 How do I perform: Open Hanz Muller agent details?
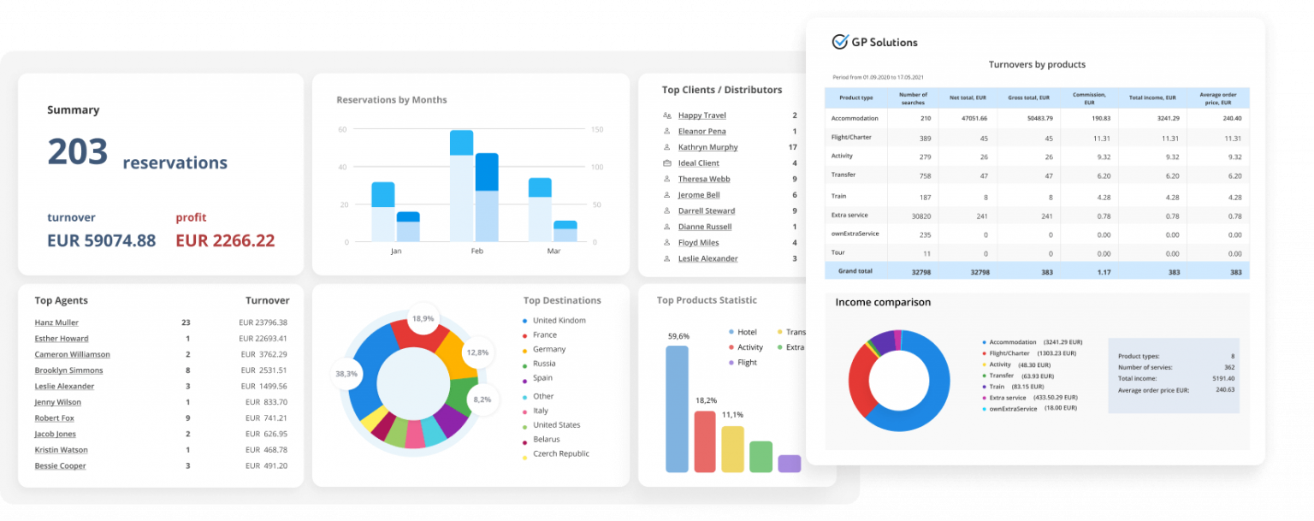point(56,322)
